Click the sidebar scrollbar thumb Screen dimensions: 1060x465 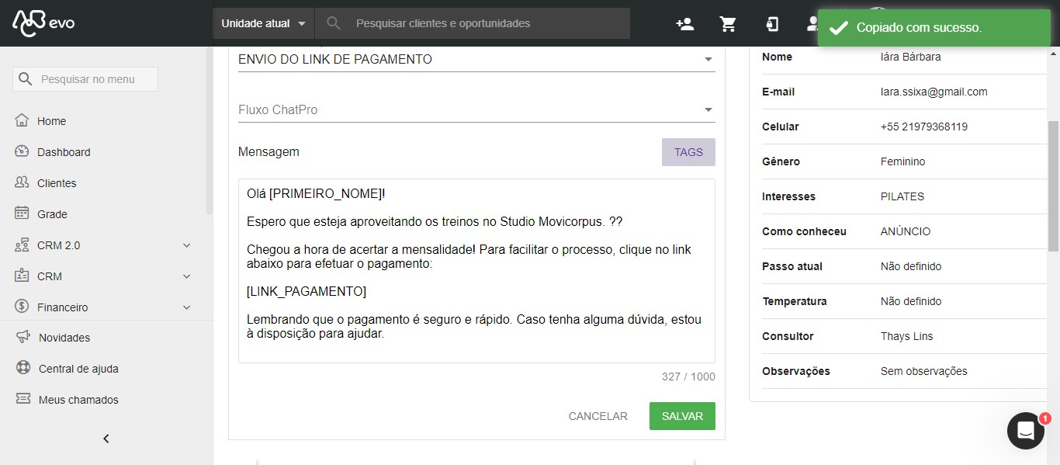point(209,130)
